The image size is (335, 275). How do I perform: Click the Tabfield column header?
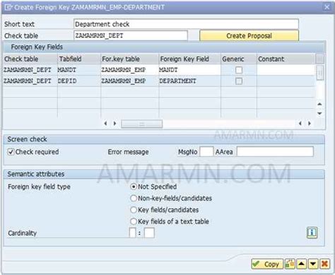click(79, 59)
